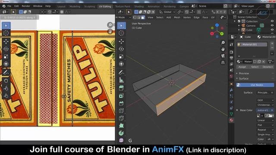Click the pan hand icon in 3D viewport
This screenshot has width=276, height=155.
click(x=223, y=49)
